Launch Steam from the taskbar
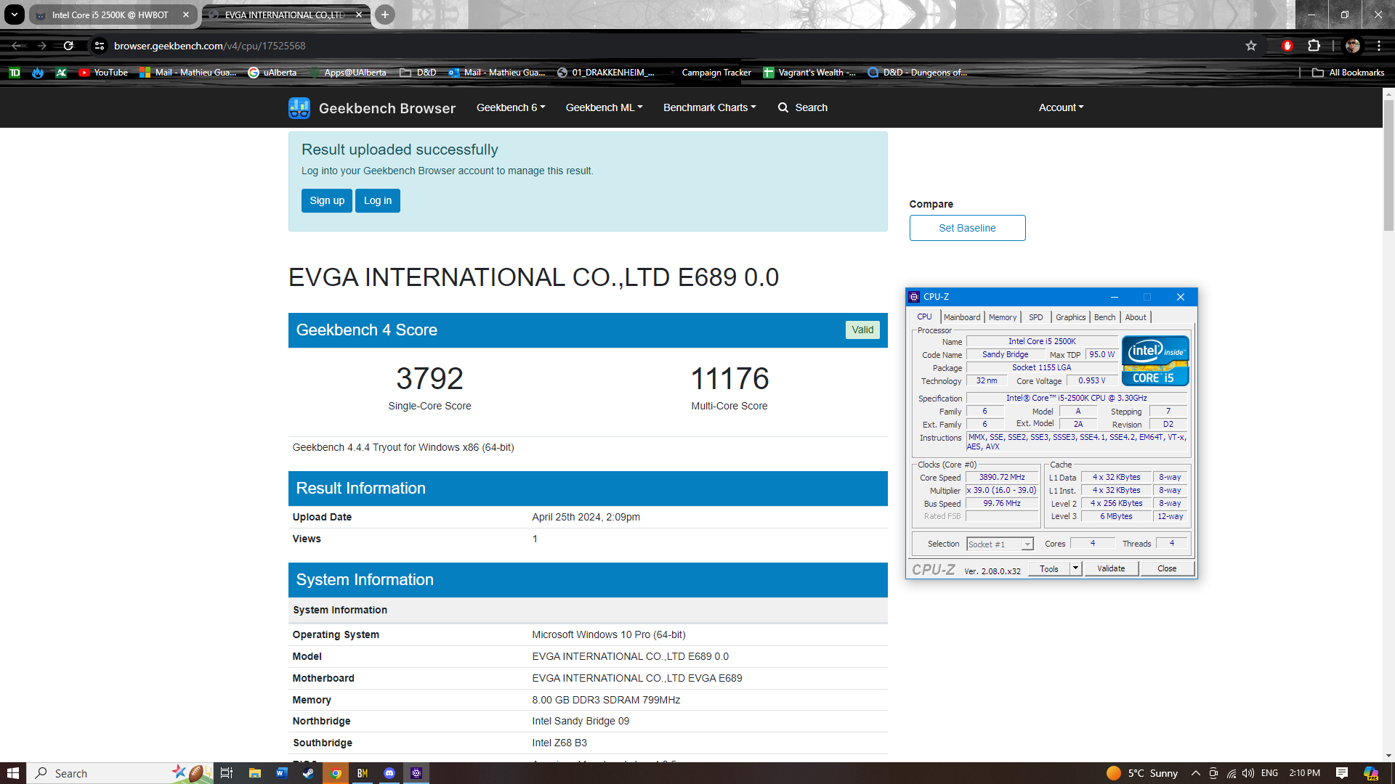The width and height of the screenshot is (1395, 784). click(309, 773)
